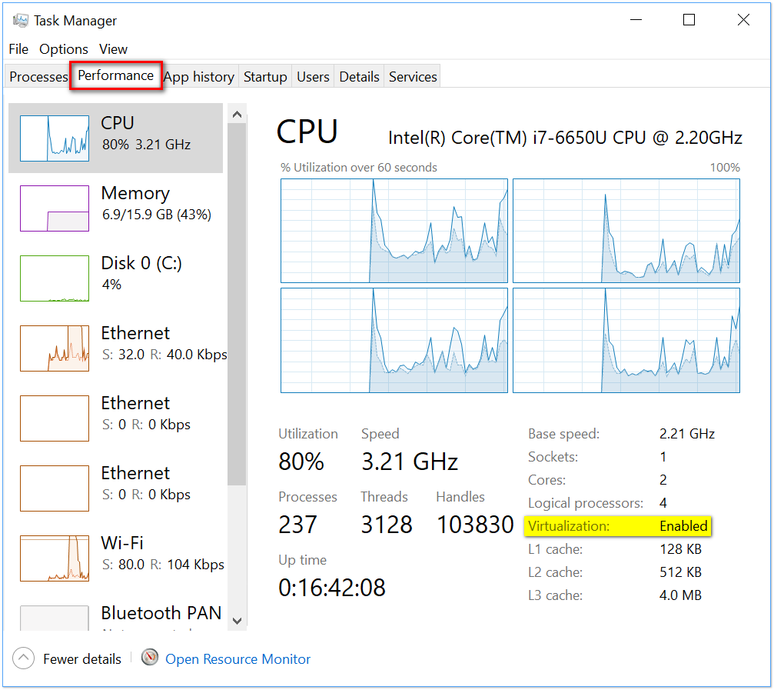Select the Disk 0 (C:) graph thumbnail
This screenshot has width=774, height=690.
(55, 278)
